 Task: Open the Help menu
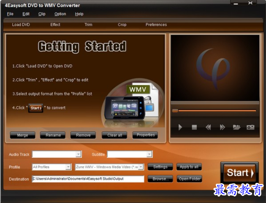coord(79,14)
